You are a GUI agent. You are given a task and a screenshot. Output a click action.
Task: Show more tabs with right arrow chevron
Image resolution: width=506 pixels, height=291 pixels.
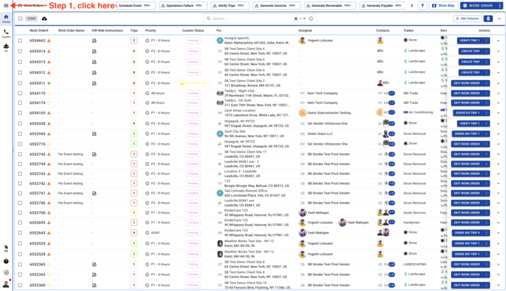click(412, 5)
